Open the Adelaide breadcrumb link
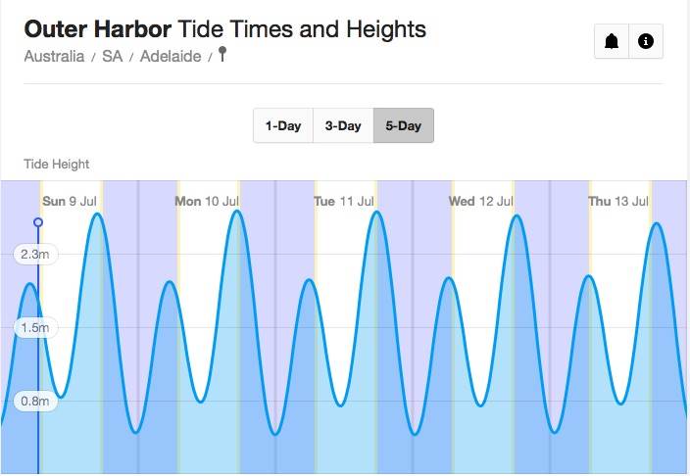Screen dimensions: 690x476 pos(171,57)
